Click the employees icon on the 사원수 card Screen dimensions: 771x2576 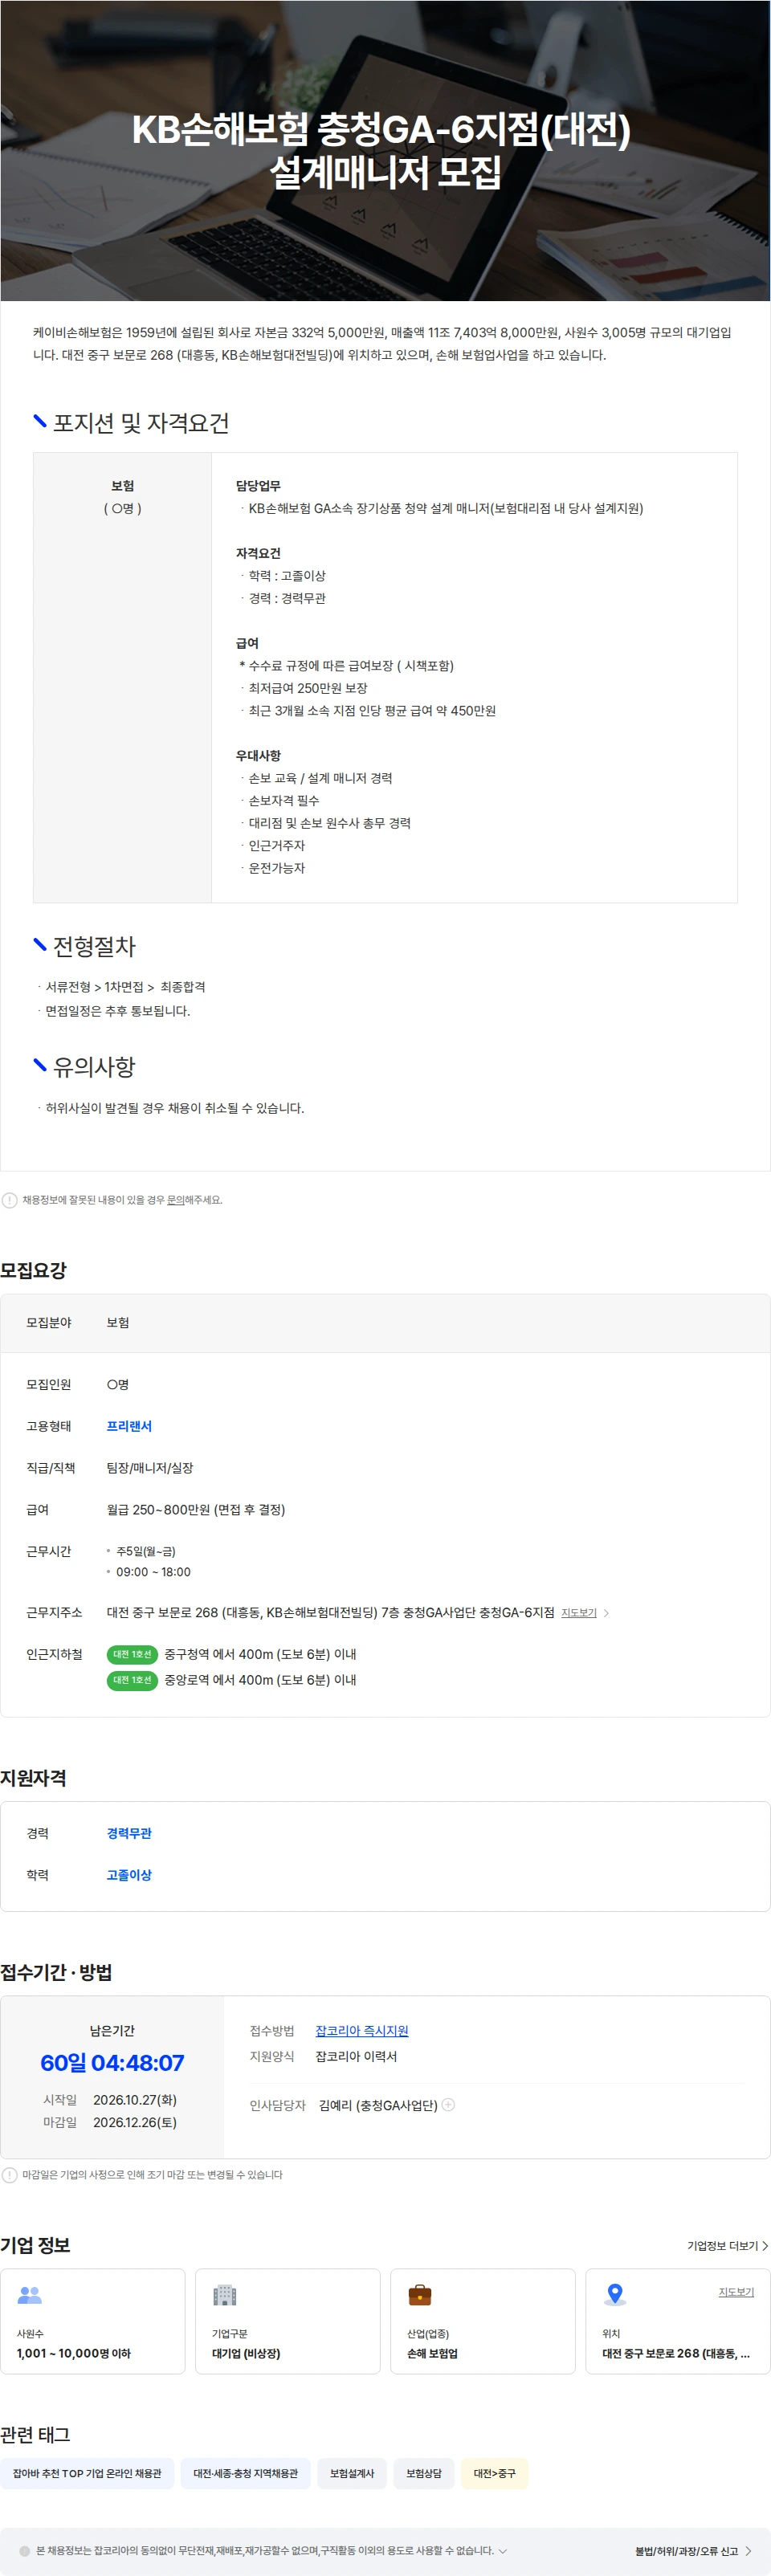click(30, 2295)
